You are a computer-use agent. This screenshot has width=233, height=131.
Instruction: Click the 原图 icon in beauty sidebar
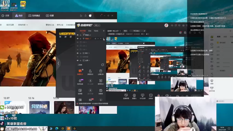212,82
